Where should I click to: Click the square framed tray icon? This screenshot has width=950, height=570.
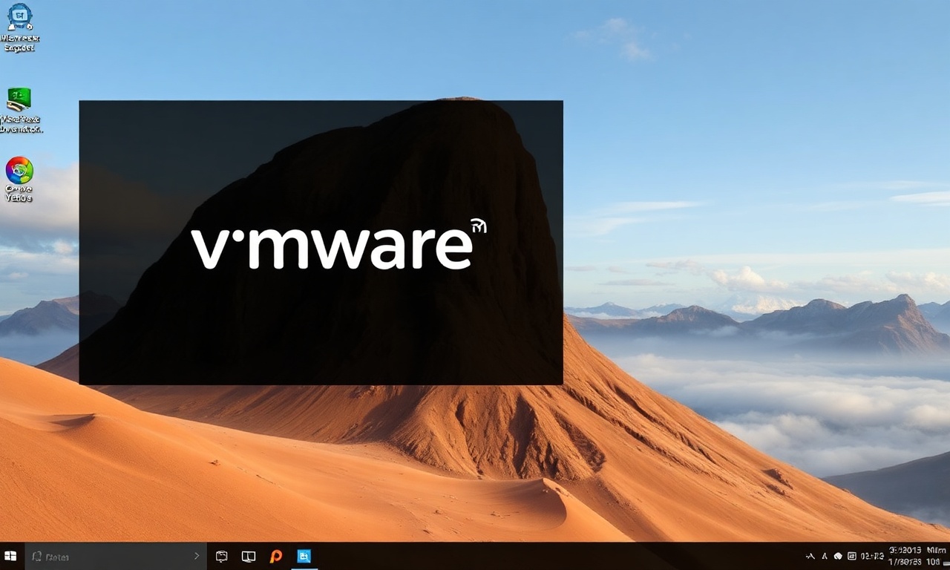tap(852, 556)
